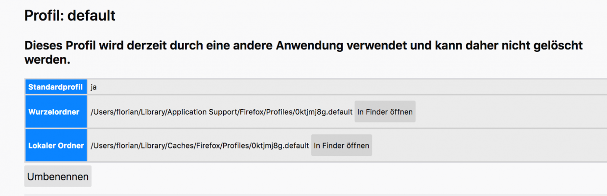Open the Lokaler Ordner in Finder

341,146
